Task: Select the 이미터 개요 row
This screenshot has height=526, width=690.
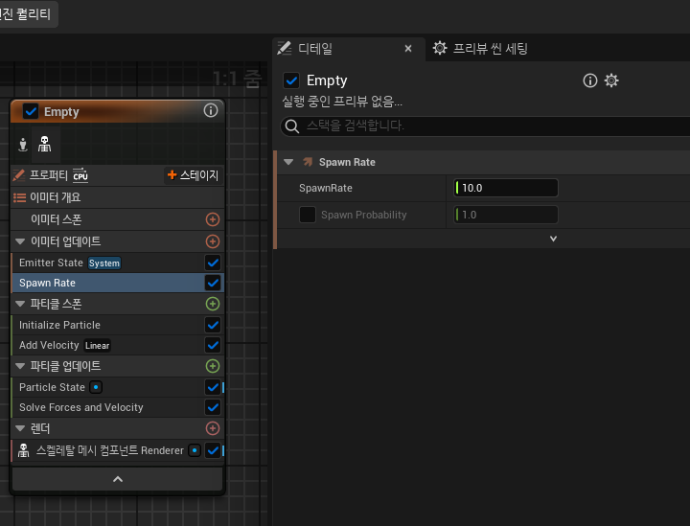Action: pyautogui.click(x=118, y=197)
